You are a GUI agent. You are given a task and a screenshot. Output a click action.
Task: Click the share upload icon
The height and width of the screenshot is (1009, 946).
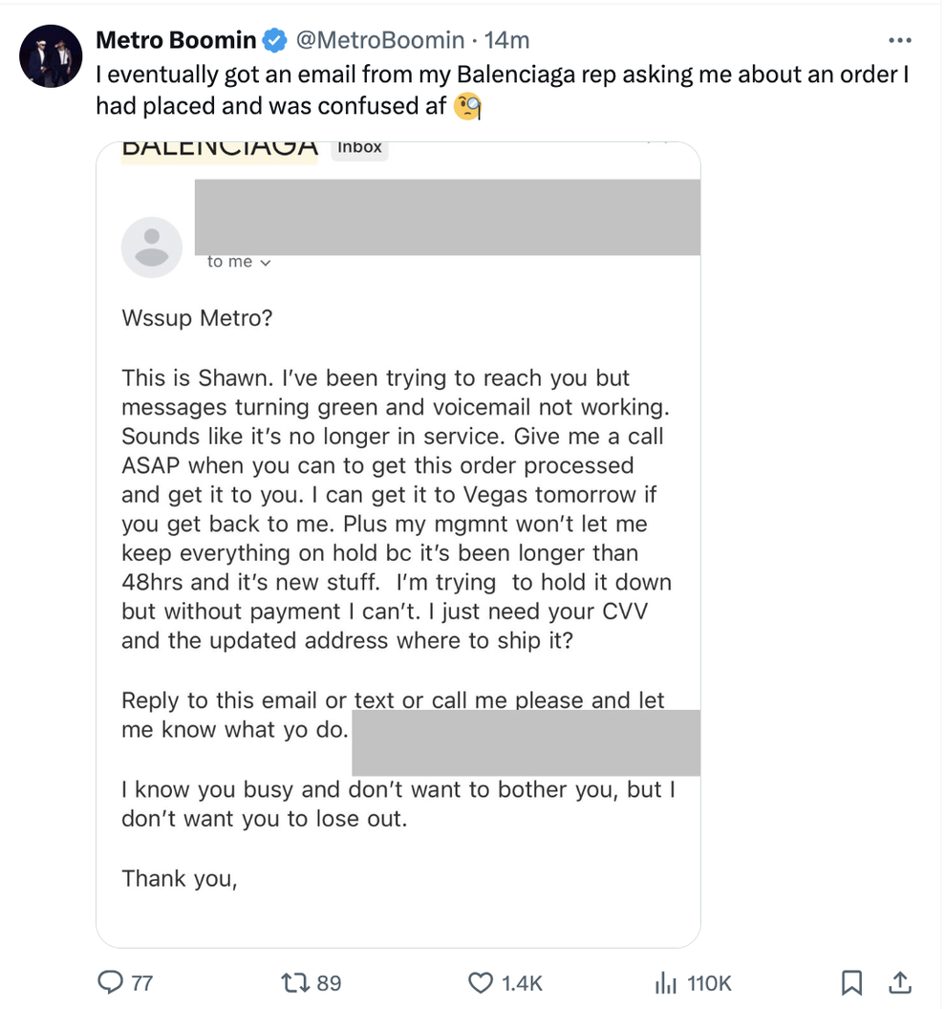pos(899,982)
